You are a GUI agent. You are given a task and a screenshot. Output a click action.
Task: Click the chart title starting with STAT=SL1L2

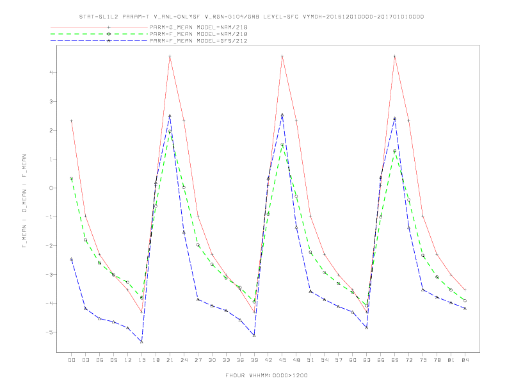click(x=251, y=17)
